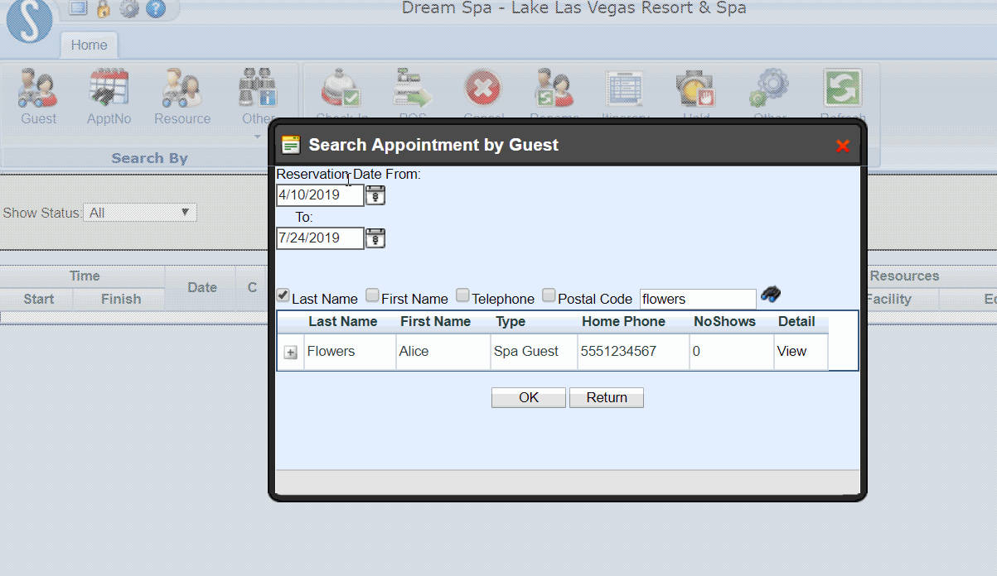The width and height of the screenshot is (997, 576).
Task: Start the search using binoculars icon
Action: point(770,294)
